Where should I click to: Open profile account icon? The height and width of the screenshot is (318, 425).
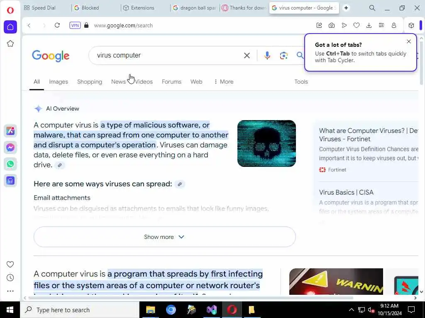click(x=394, y=25)
